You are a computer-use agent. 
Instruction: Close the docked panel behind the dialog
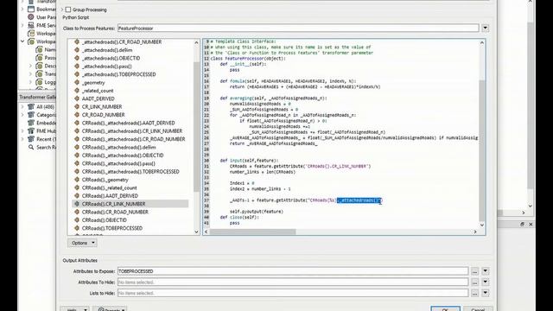(x=531, y=225)
